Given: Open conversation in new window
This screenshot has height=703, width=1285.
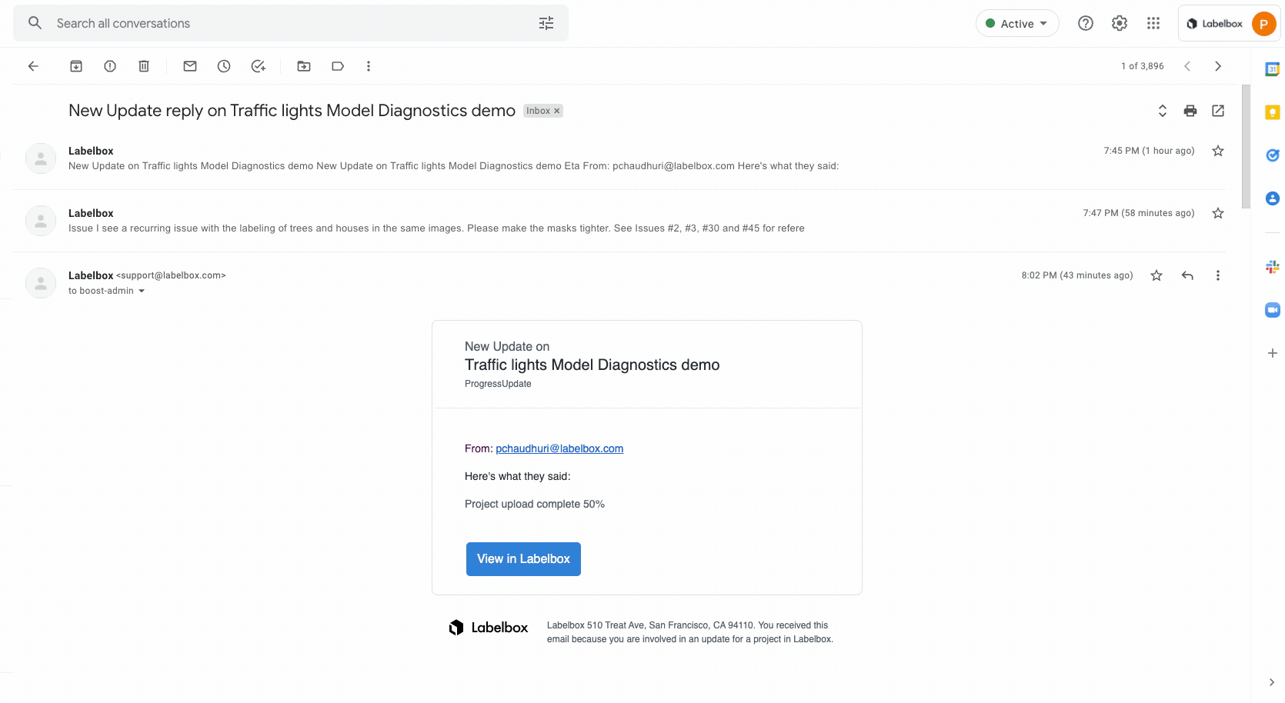Looking at the screenshot, I should pos(1218,111).
